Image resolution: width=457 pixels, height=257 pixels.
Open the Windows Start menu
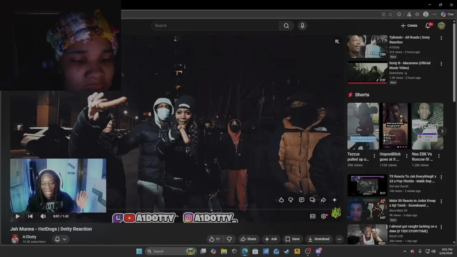coord(139,251)
